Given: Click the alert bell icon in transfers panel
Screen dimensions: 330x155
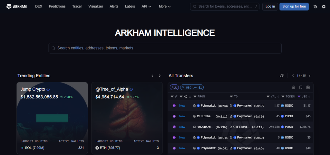Looking at the screenshot, I should [x=294, y=87].
